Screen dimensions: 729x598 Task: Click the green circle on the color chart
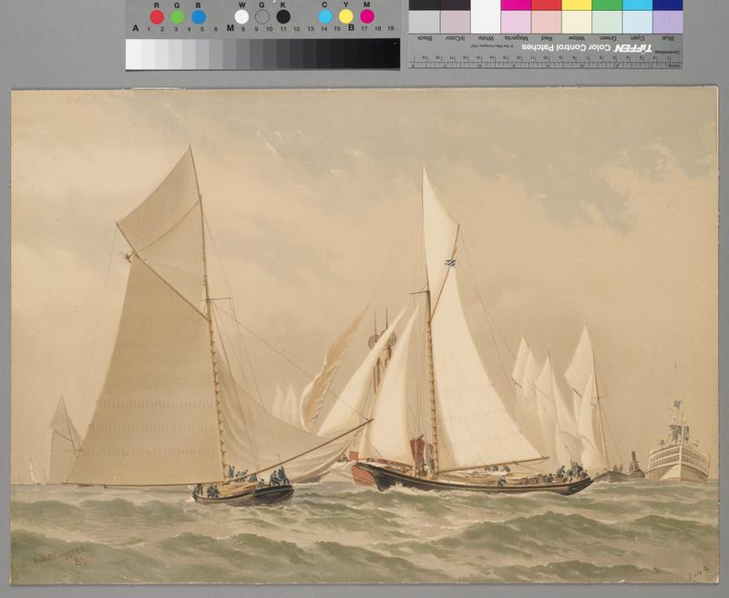tap(177, 17)
